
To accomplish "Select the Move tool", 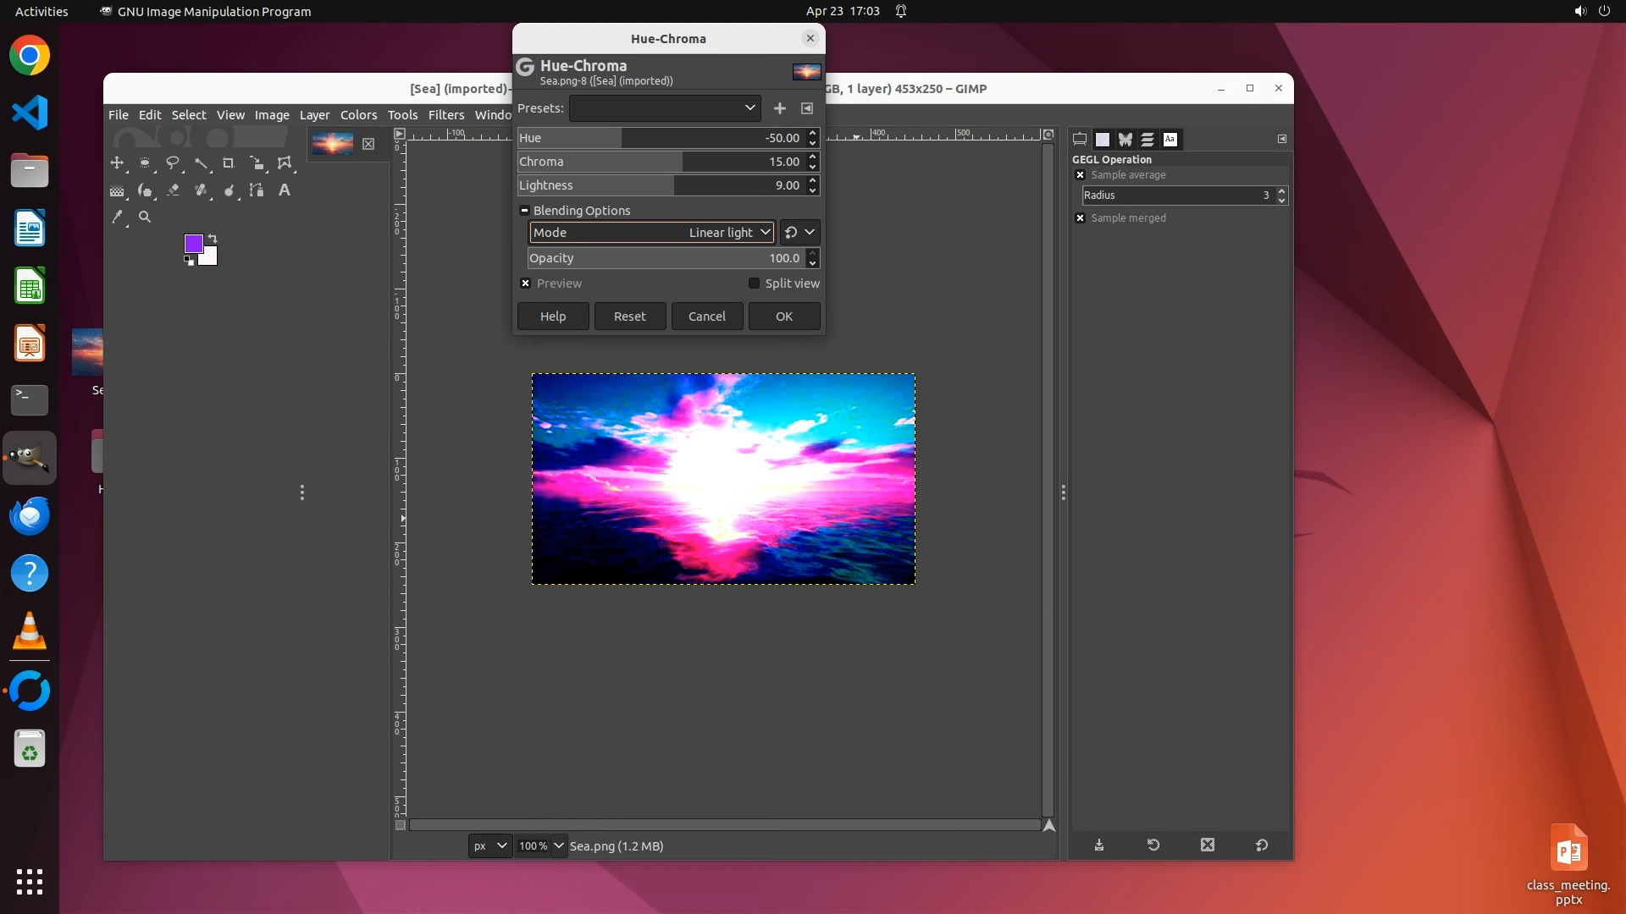I will tap(117, 163).
